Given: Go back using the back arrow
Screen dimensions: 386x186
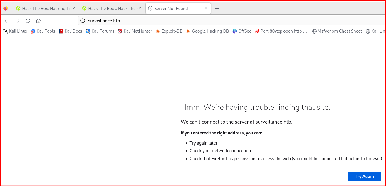Looking at the screenshot, I should [7, 21].
